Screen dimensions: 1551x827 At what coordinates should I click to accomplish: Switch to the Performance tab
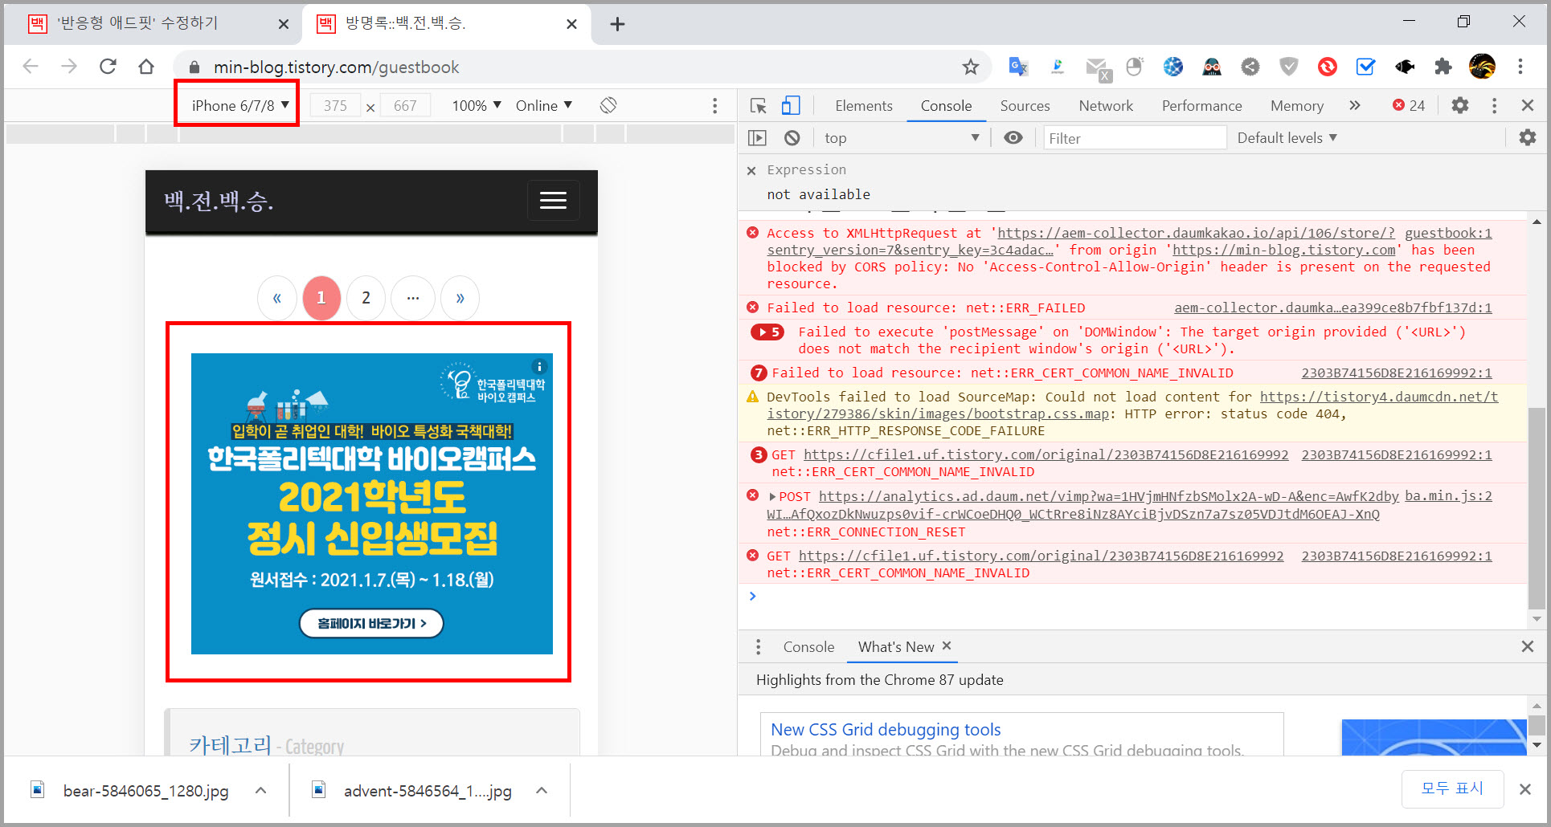coord(1201,105)
